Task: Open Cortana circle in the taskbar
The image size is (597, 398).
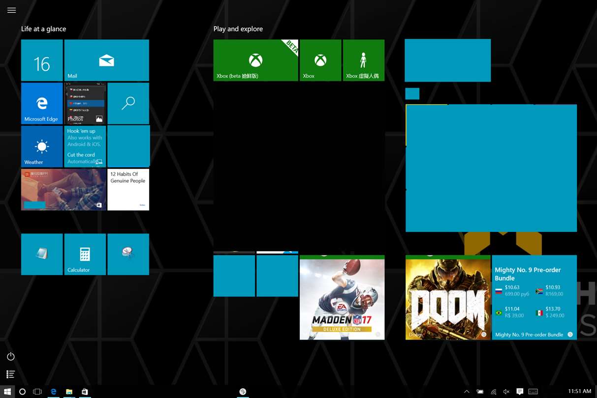Action: click(22, 392)
